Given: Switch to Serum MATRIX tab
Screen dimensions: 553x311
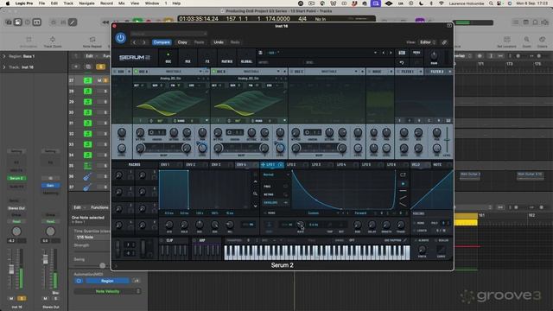Looking at the screenshot, I should click(x=226, y=58).
